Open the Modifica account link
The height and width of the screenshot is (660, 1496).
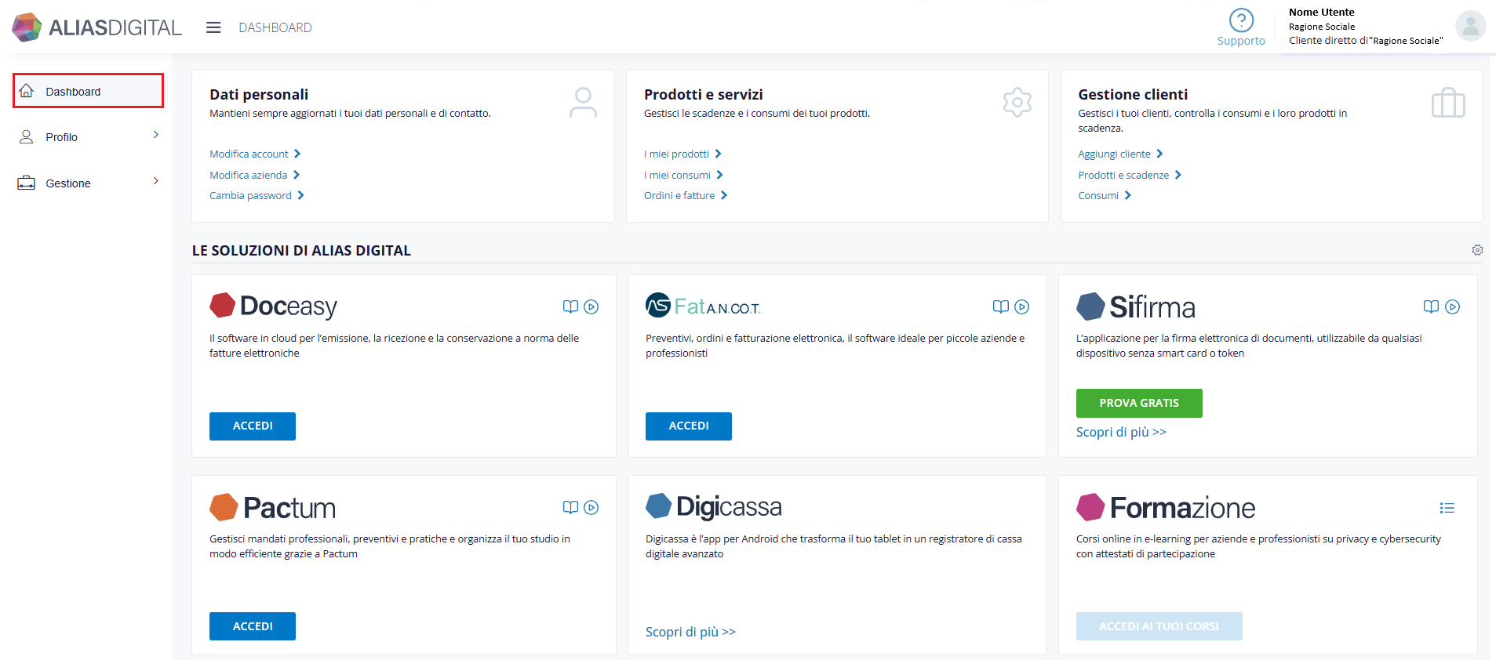[255, 154]
